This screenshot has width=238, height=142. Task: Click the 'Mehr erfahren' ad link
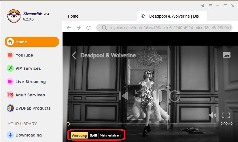110,135
